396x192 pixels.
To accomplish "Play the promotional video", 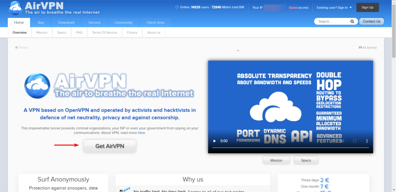I will (x=215, y=141).
